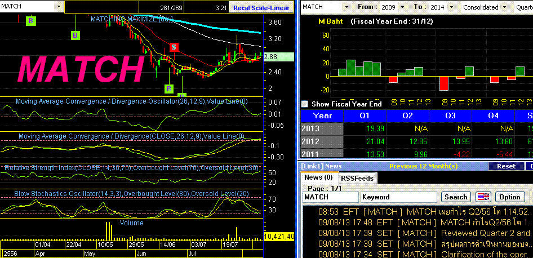Open the Clarification of the oper... news item

[425, 254]
